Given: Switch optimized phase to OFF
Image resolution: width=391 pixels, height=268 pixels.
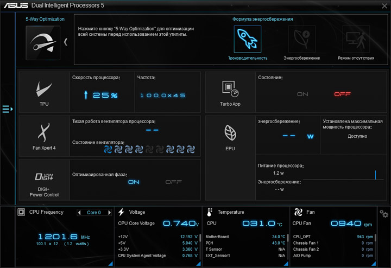Looking at the screenshot, I should coord(174,182).
